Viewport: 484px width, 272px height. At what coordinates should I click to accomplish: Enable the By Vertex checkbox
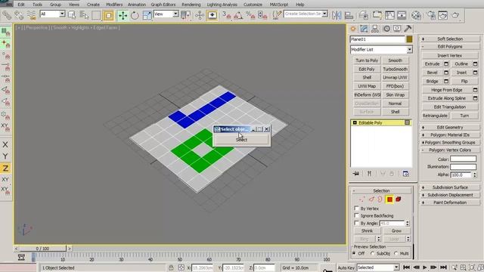[x=356, y=209]
